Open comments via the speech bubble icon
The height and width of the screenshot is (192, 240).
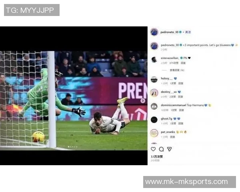point(161,149)
